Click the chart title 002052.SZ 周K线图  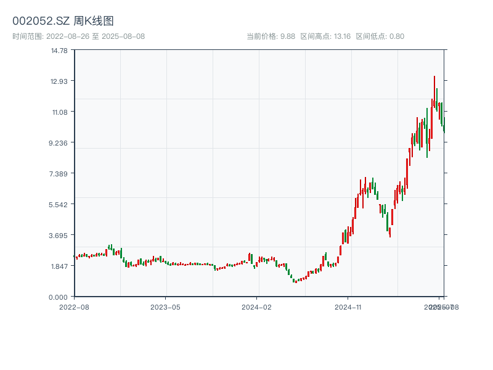[x=63, y=21]
